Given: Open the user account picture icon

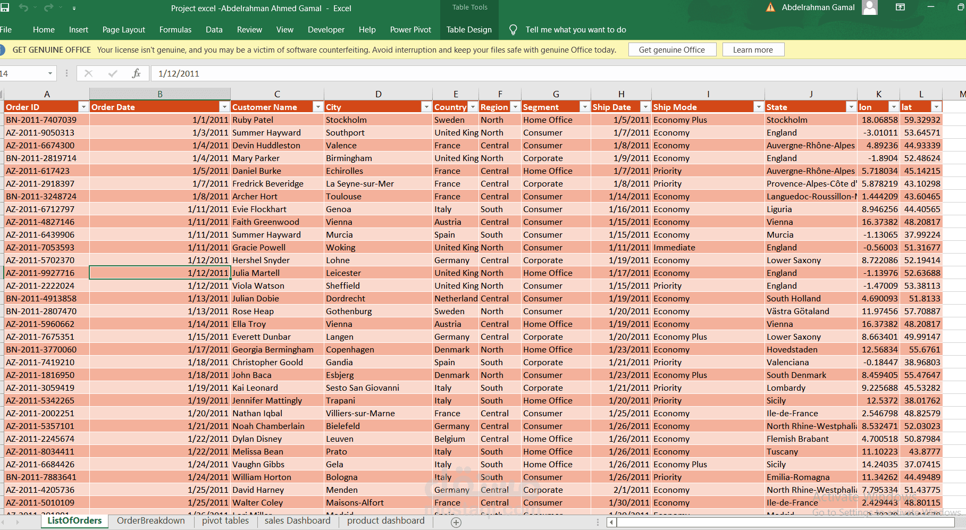Looking at the screenshot, I should click(869, 7).
